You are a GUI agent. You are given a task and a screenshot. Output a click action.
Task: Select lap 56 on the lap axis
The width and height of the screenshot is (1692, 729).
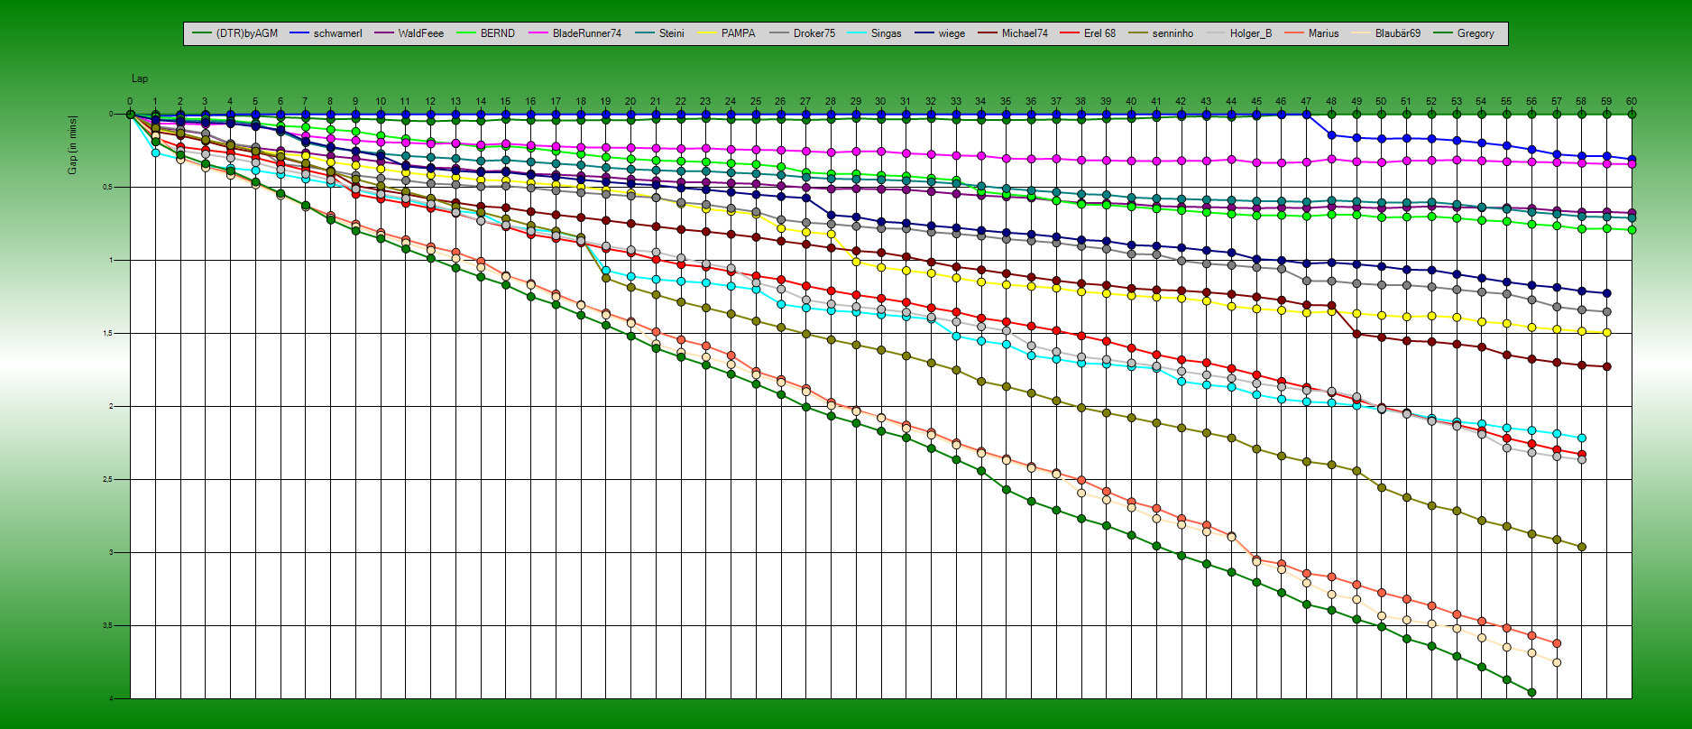(x=1531, y=102)
